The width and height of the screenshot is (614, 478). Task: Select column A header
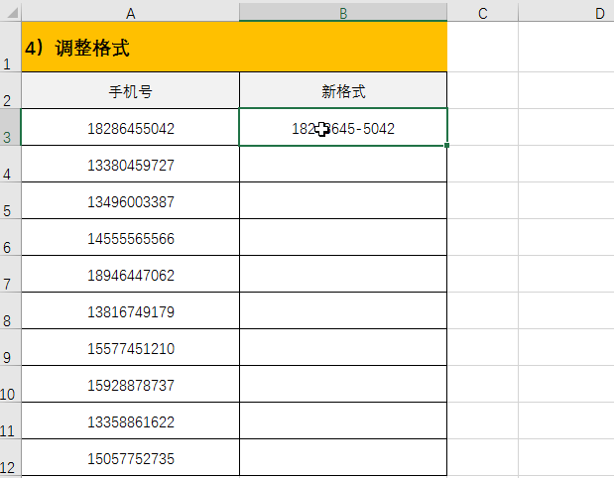click(130, 13)
